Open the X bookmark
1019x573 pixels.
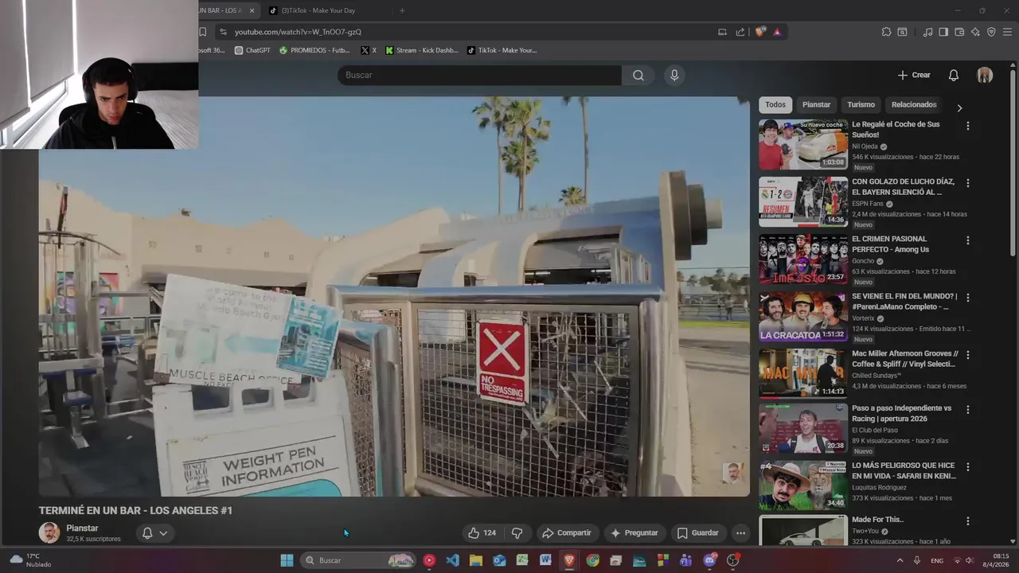[369, 50]
